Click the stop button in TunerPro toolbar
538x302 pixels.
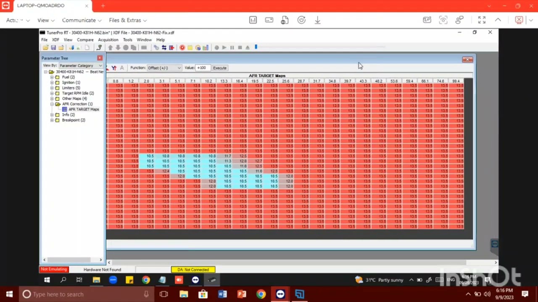click(240, 48)
